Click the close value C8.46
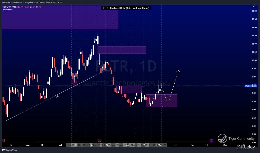This screenshot has height=153, width=260. [39, 7]
